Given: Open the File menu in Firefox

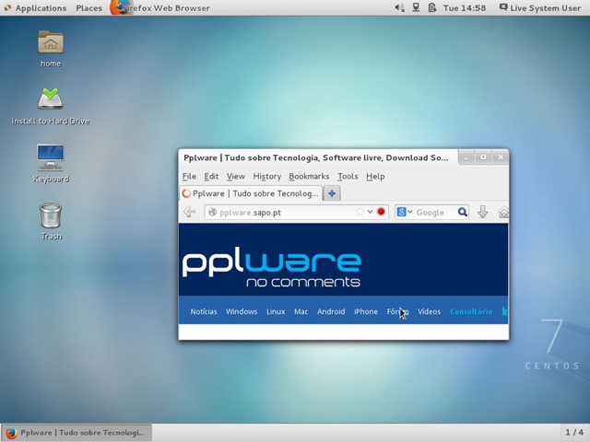Looking at the screenshot, I should coord(189,176).
